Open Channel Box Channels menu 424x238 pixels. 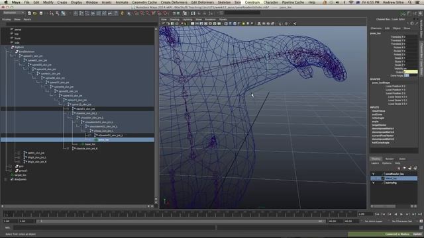(x=376, y=28)
